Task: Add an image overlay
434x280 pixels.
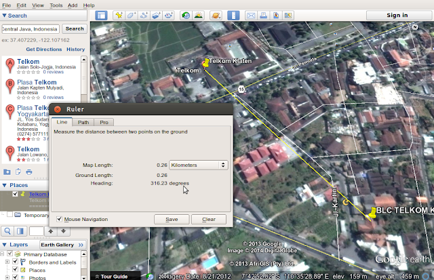Action: coord(156,16)
